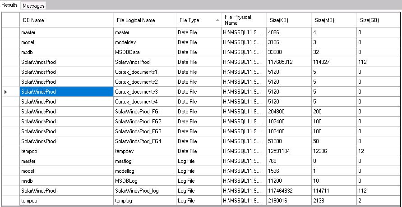The width and height of the screenshot is (402, 207).
Task: Select the 117685312 size cell
Action: [x=289, y=62]
